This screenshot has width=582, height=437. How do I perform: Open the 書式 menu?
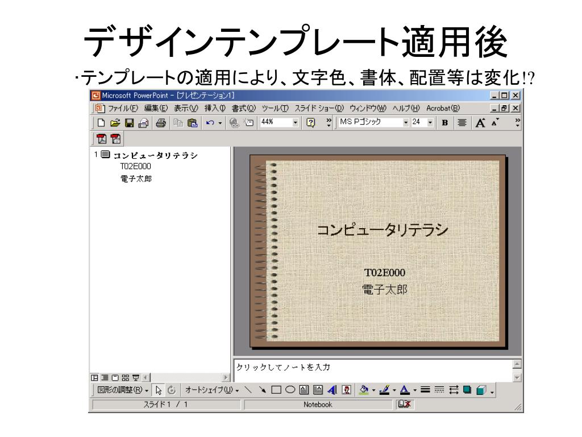pyautogui.click(x=243, y=108)
